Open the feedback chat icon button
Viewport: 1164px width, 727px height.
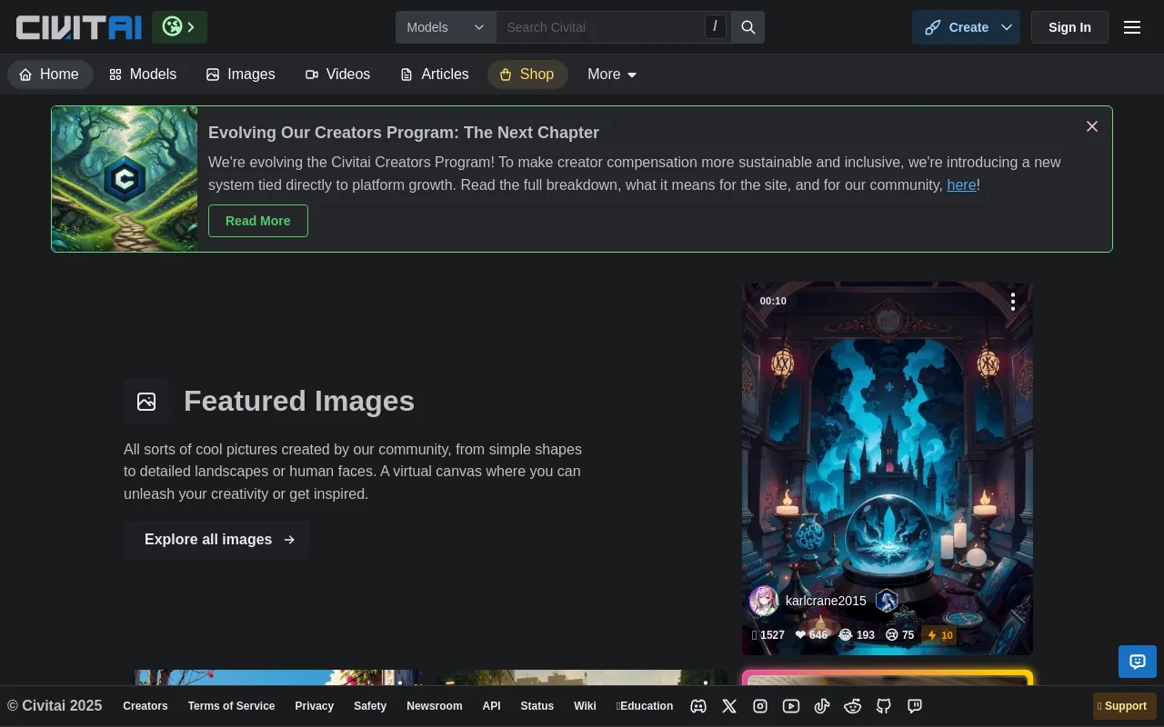point(1137,662)
